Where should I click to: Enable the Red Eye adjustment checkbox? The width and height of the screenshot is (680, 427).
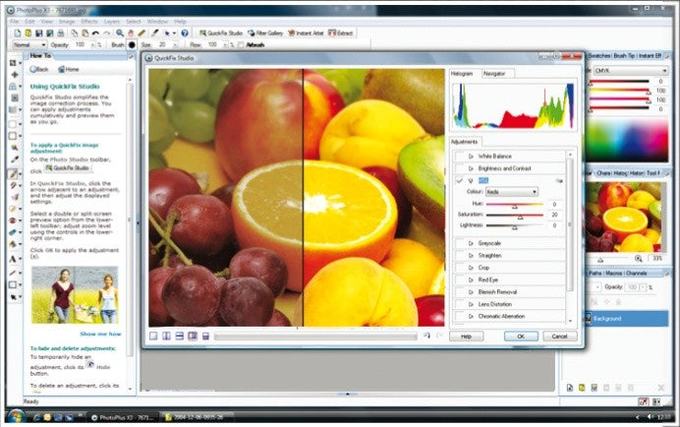click(x=460, y=279)
